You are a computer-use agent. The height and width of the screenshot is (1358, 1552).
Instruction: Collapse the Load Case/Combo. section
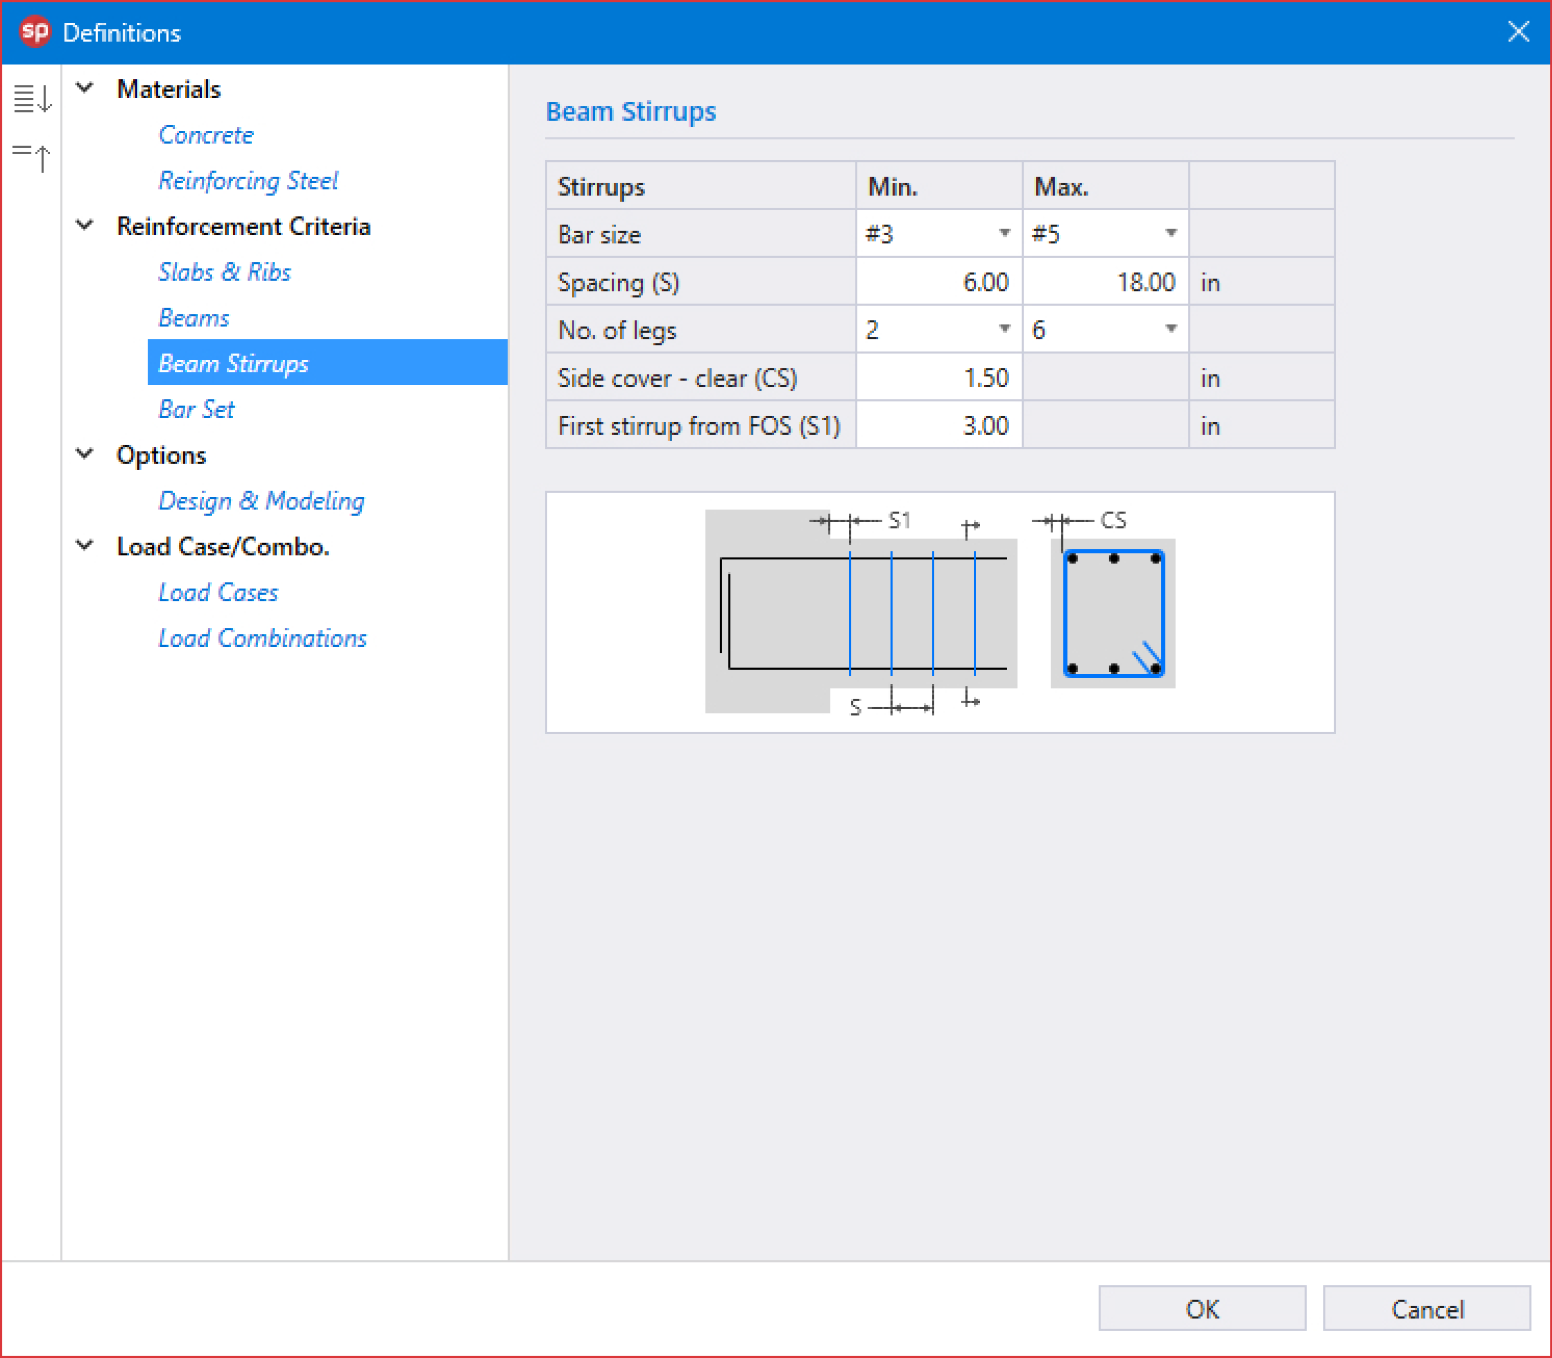coord(85,545)
